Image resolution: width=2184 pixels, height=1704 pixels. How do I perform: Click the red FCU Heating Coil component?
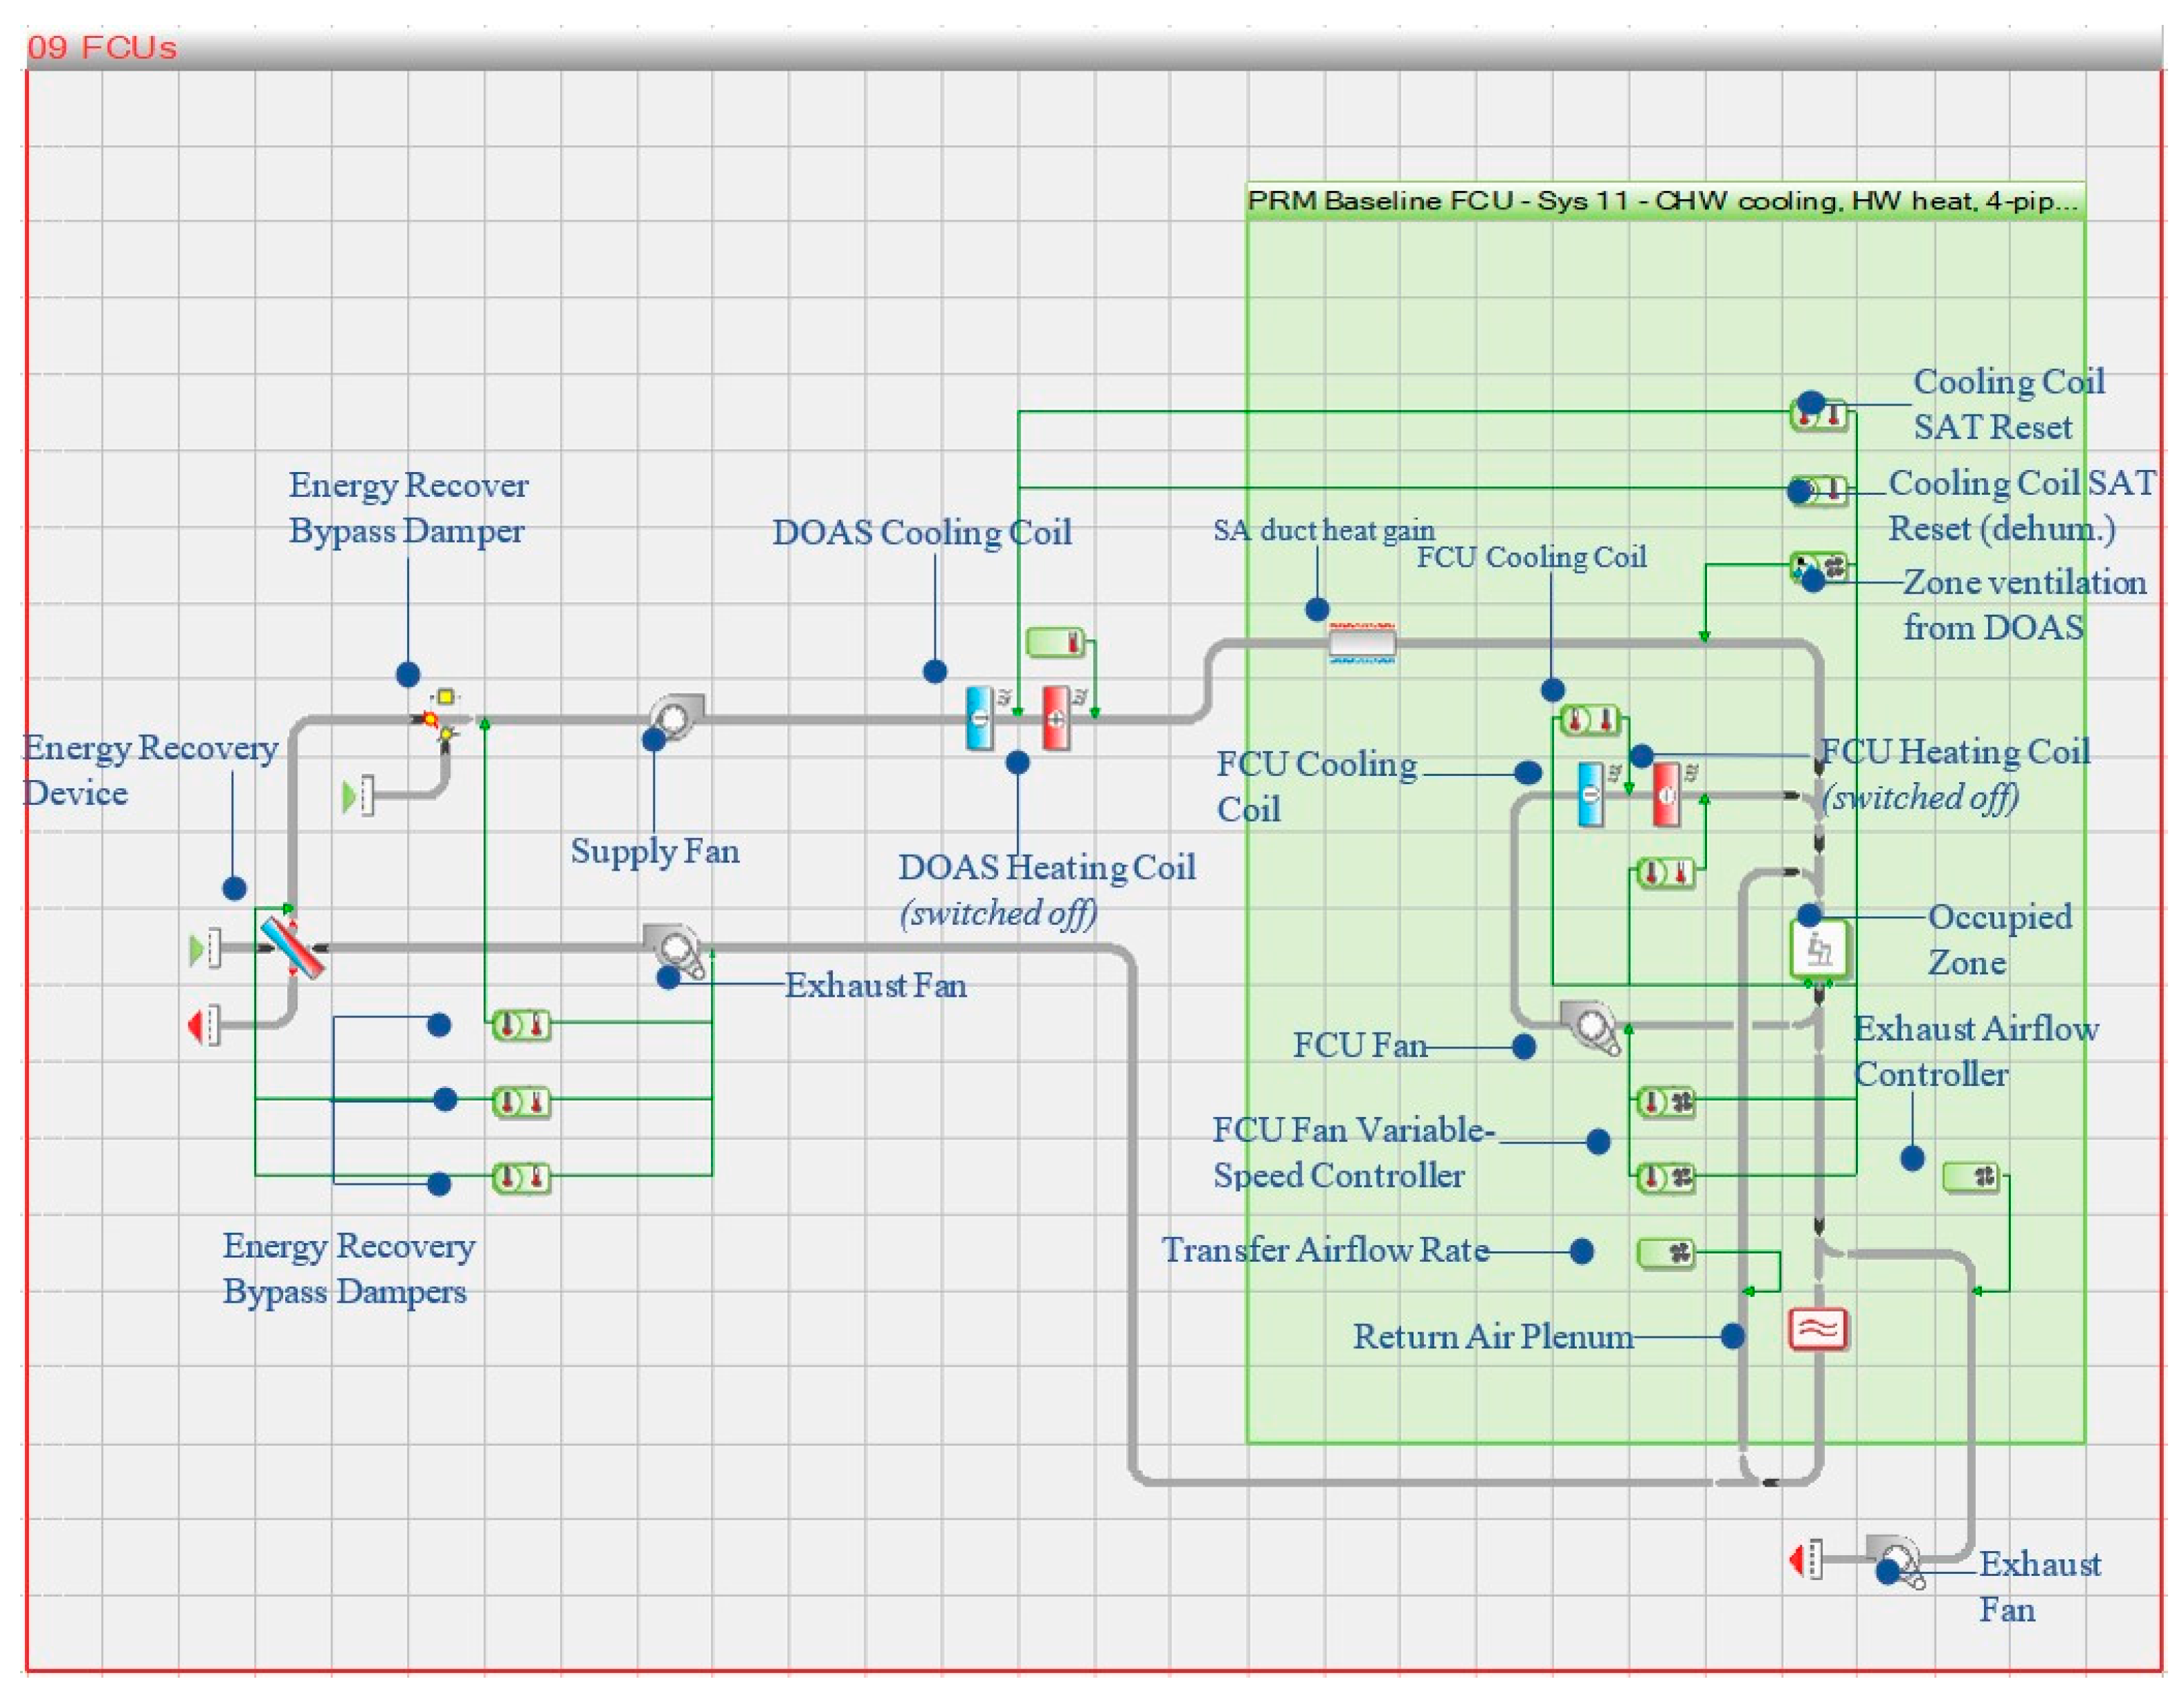1666,795
